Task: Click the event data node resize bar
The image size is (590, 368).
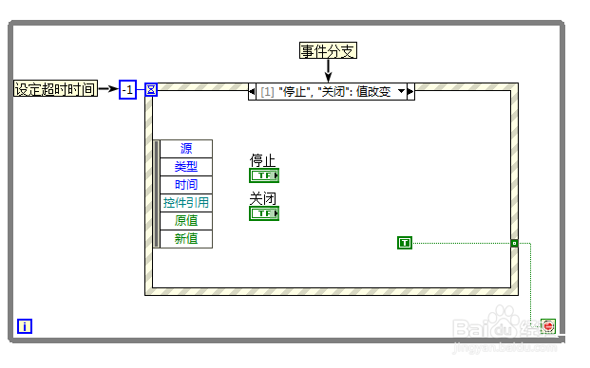Action: click(x=157, y=193)
